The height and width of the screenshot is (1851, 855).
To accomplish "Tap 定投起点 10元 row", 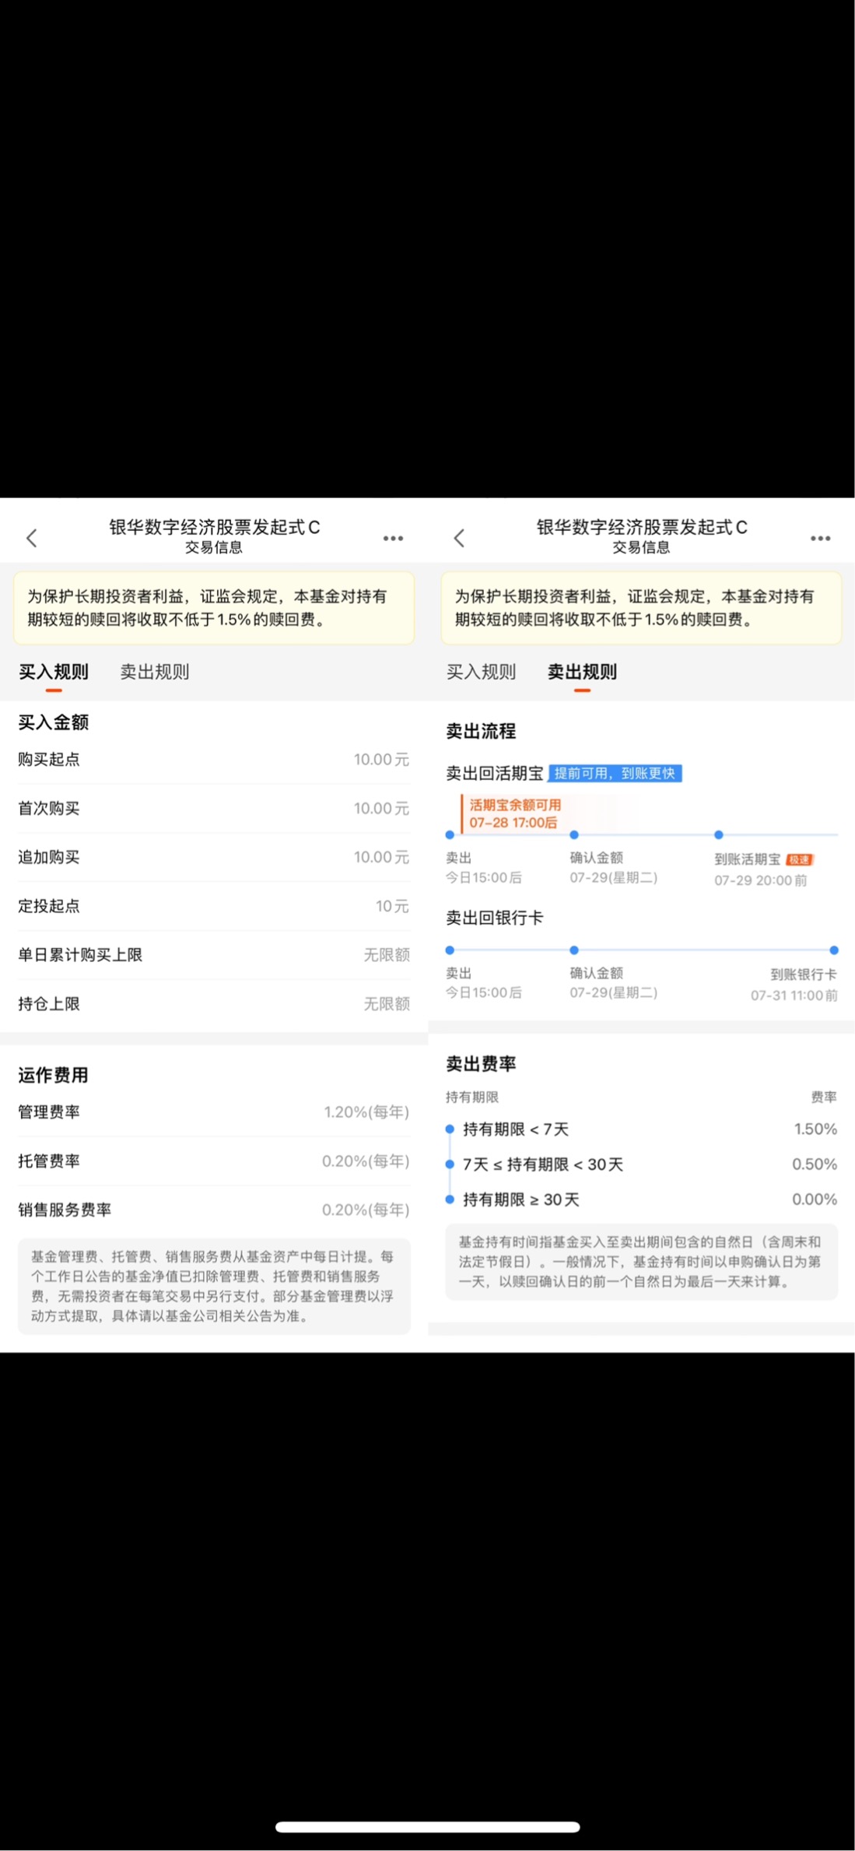I will point(214,906).
